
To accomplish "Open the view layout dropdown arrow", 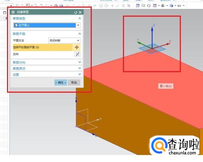I will [159, 6].
